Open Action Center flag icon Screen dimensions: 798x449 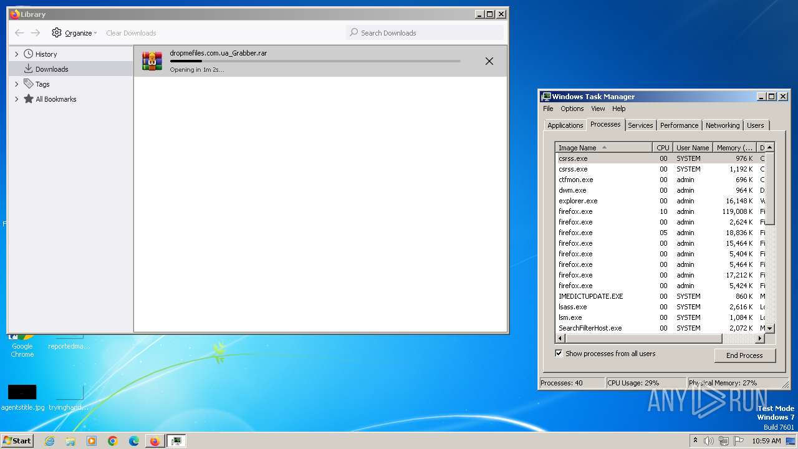tap(739, 441)
